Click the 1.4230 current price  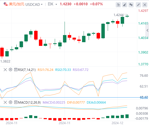pyautogui.click(x=66, y=4)
